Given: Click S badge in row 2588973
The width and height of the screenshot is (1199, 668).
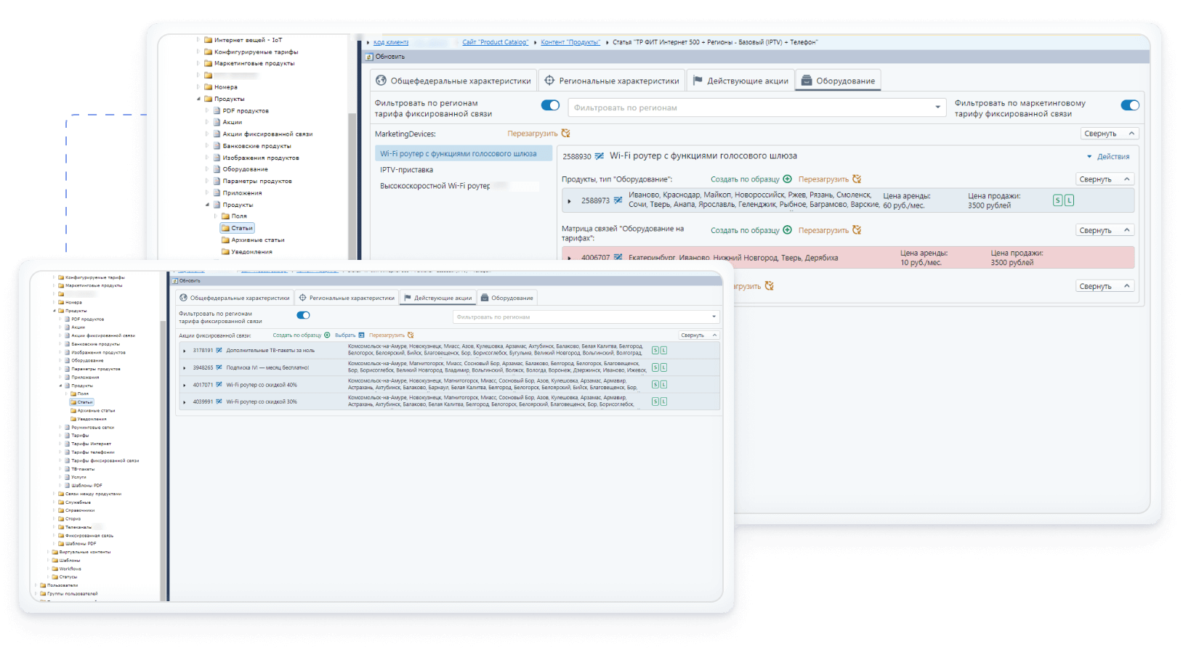Looking at the screenshot, I should click(x=1058, y=200).
